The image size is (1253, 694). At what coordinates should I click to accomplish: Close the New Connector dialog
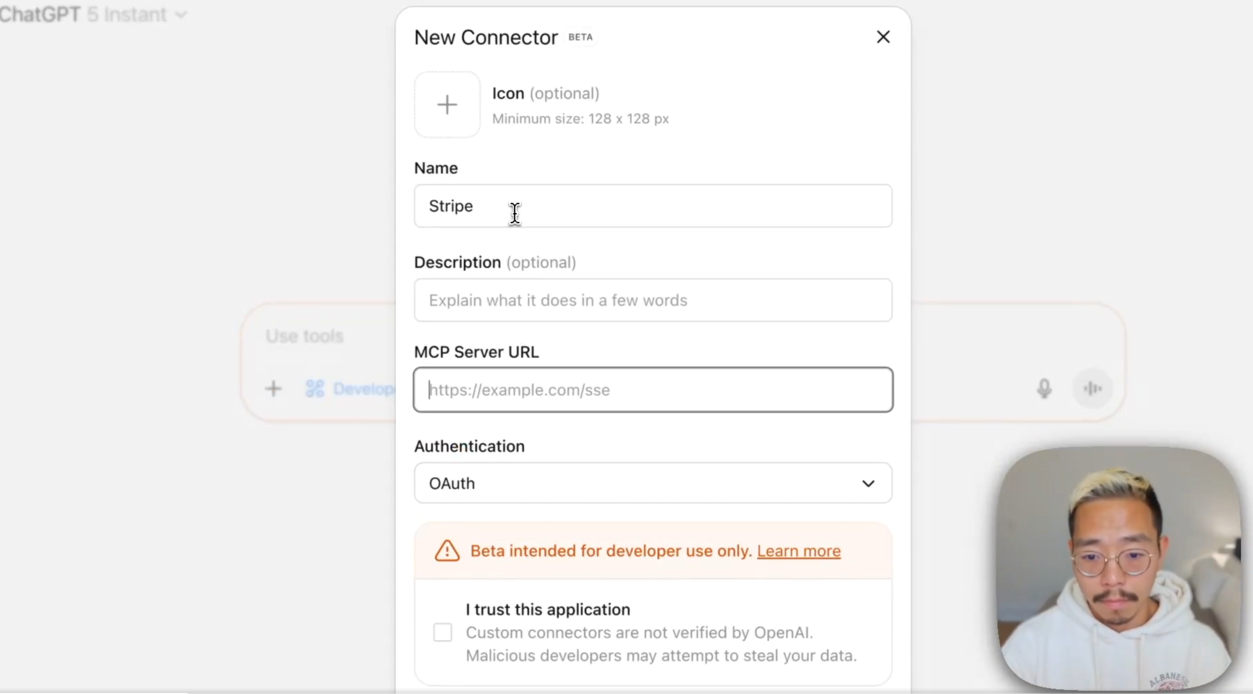tap(883, 37)
